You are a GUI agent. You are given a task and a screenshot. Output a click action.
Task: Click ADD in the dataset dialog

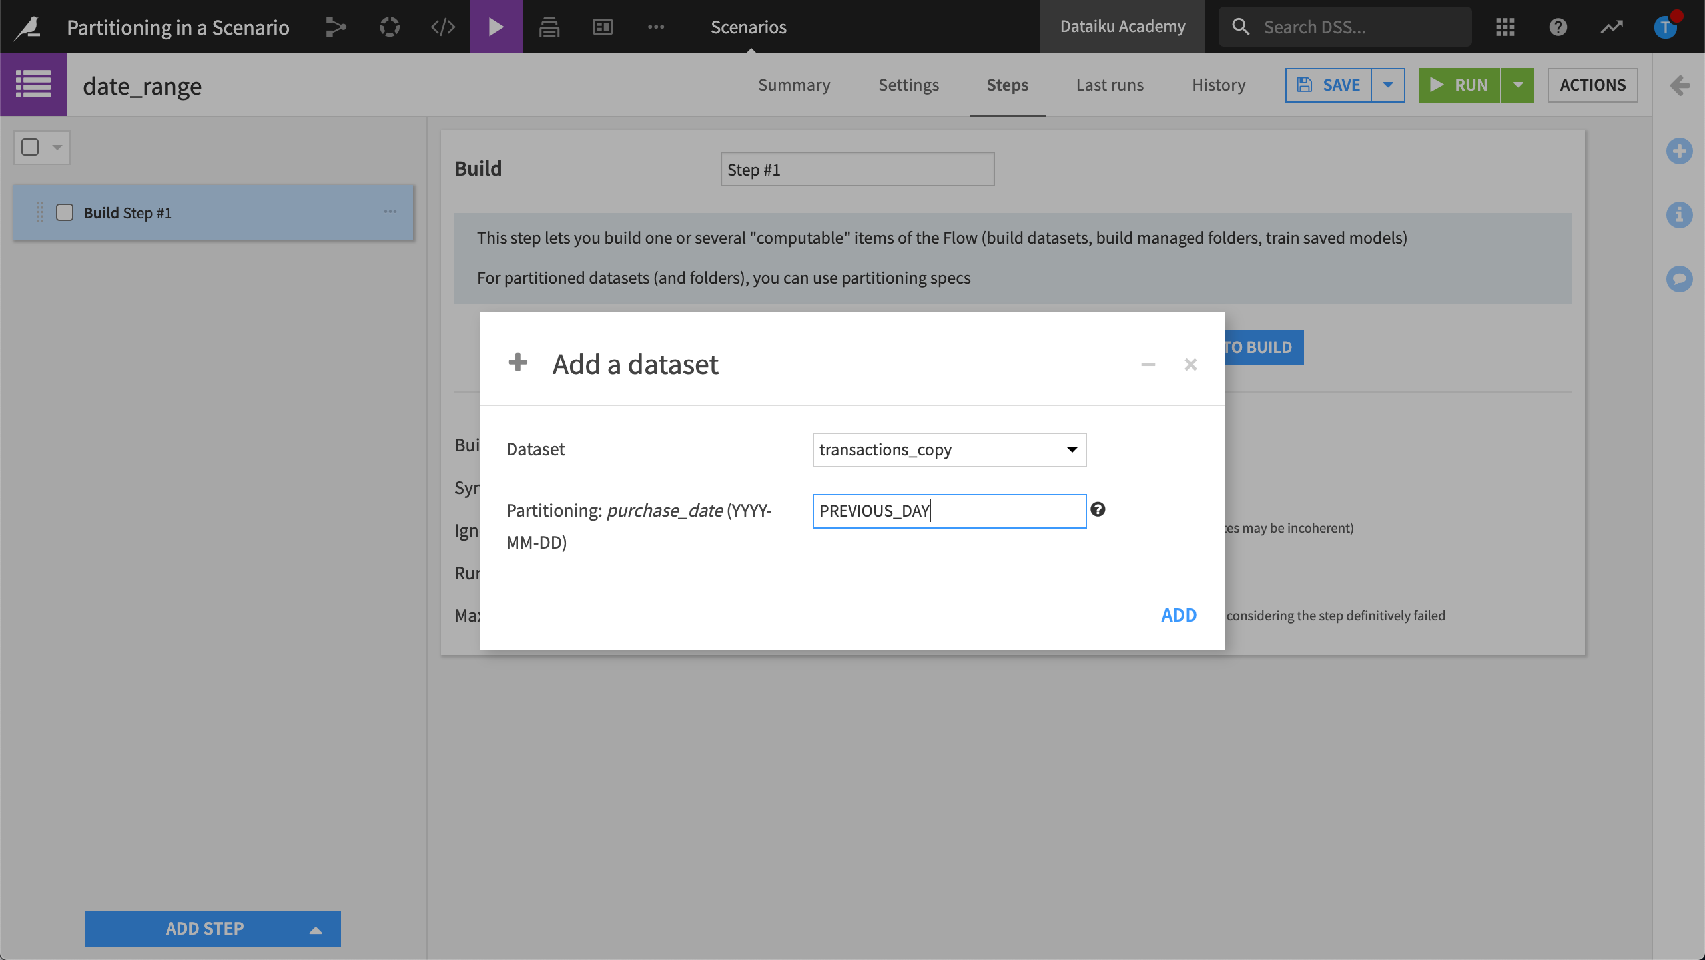(1178, 615)
